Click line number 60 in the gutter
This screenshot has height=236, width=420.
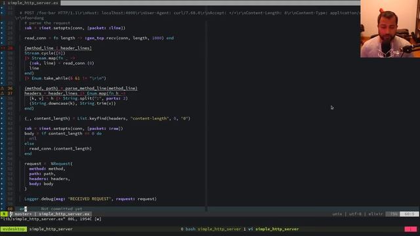(10, 208)
